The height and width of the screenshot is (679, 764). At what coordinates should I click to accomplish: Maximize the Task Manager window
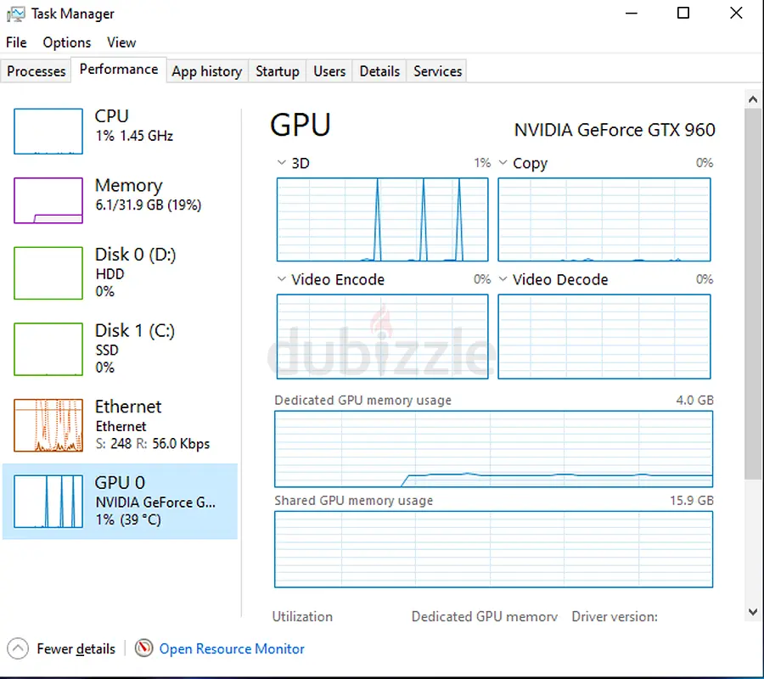[683, 13]
